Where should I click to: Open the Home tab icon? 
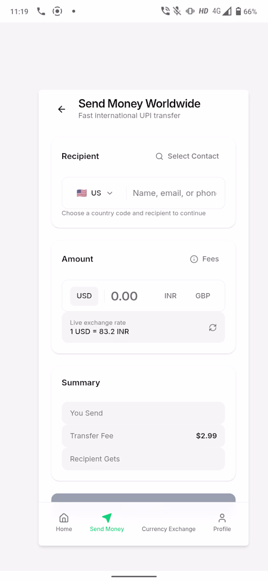click(x=64, y=518)
